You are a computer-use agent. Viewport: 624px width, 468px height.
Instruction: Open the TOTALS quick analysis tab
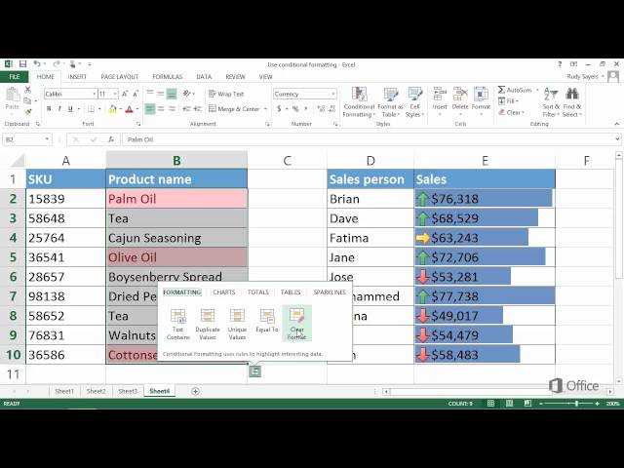[258, 292]
